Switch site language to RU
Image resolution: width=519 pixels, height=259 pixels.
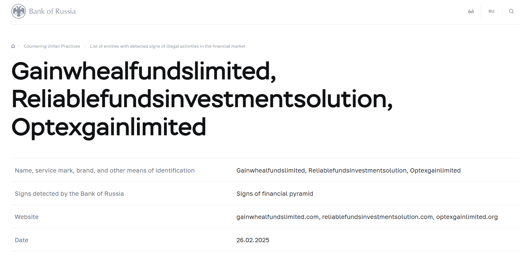pos(491,11)
